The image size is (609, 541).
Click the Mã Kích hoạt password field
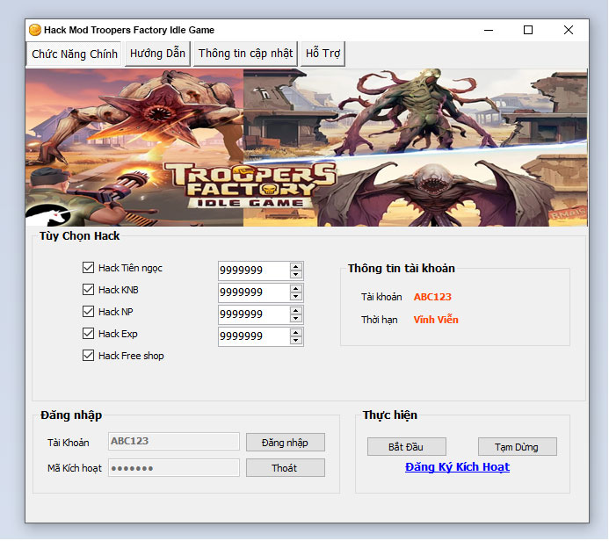pos(174,468)
